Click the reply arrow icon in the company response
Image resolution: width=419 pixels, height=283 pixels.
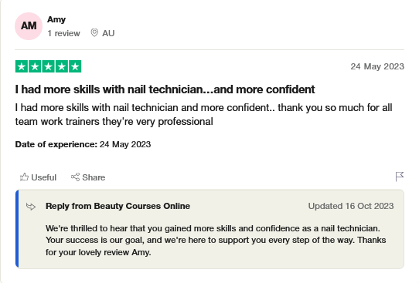tap(31, 206)
